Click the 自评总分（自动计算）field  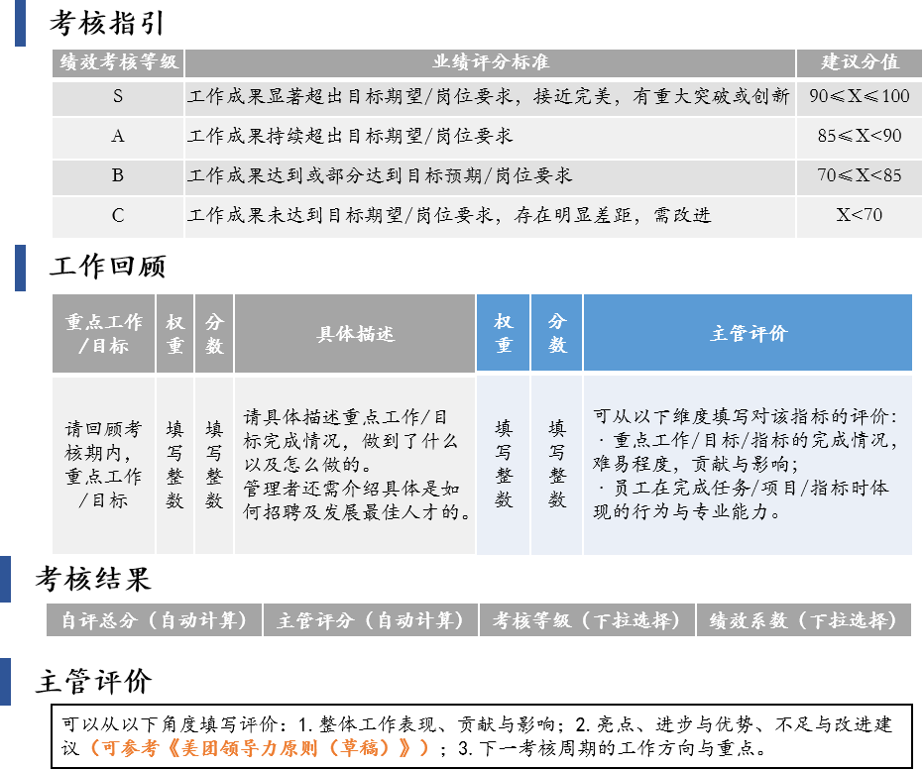(155, 620)
